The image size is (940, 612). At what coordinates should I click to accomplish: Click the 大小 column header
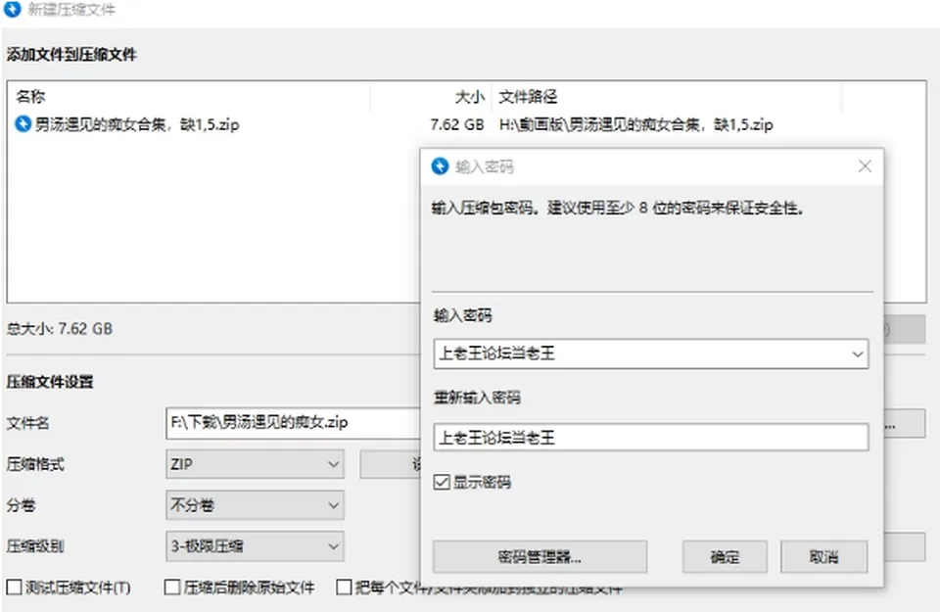[431, 97]
